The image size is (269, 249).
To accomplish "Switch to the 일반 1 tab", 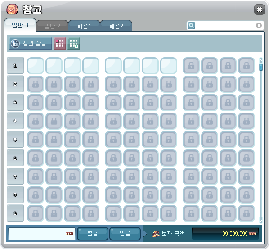I will 20,25.
